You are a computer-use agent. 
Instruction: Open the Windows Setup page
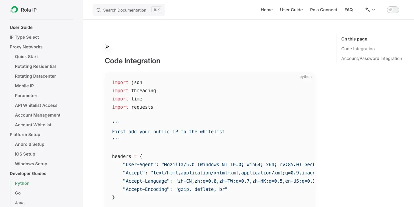click(x=31, y=164)
